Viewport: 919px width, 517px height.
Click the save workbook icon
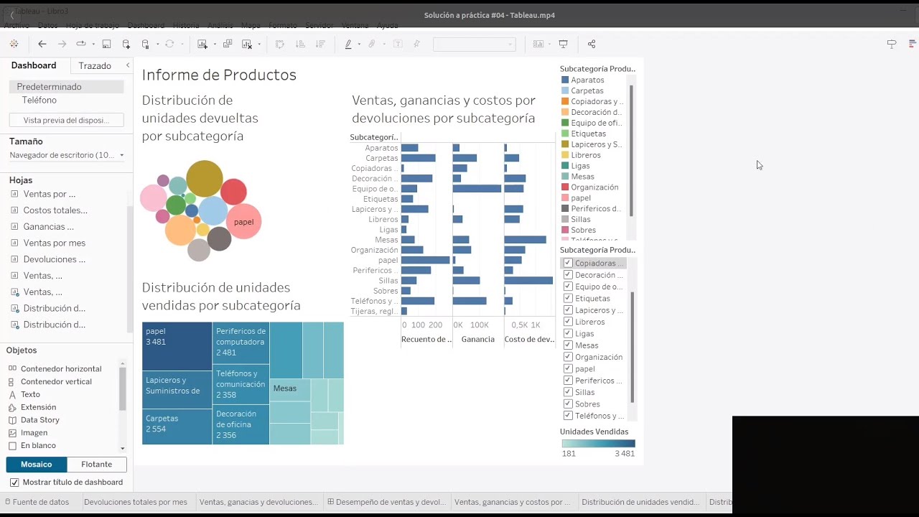coord(106,44)
